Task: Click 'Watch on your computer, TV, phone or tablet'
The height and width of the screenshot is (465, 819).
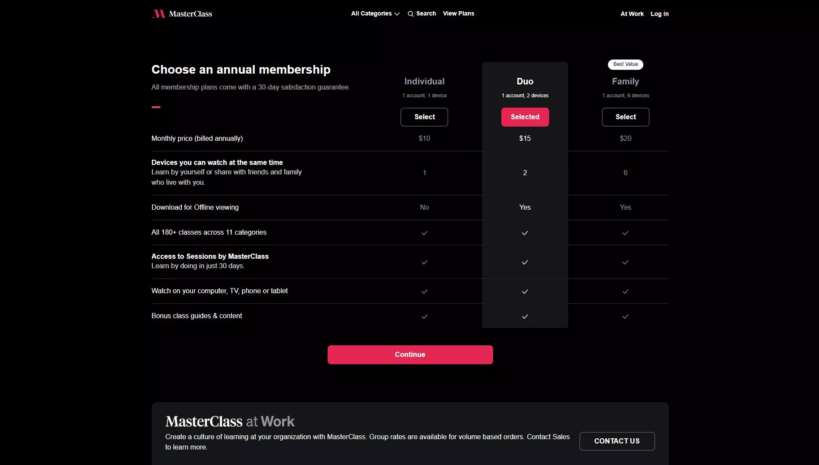Action: click(x=219, y=291)
